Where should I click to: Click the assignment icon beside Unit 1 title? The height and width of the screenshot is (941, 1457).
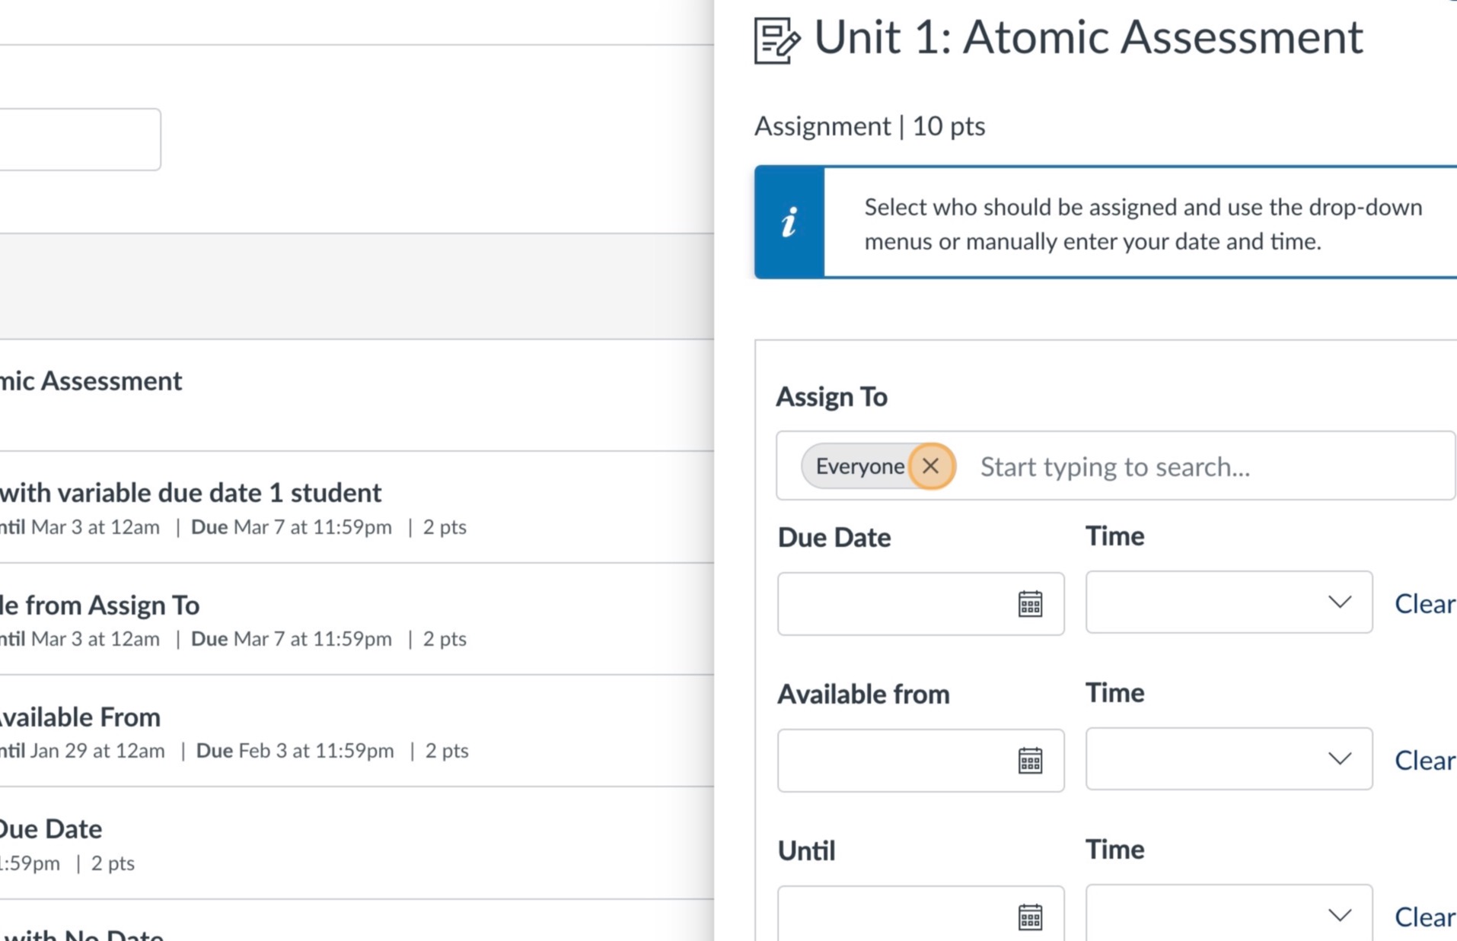[776, 40]
